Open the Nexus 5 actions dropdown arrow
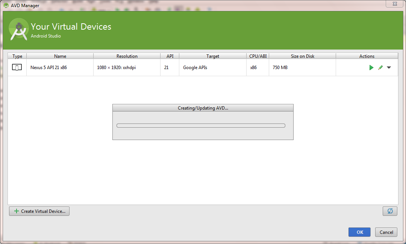The width and height of the screenshot is (406, 244). pos(389,68)
